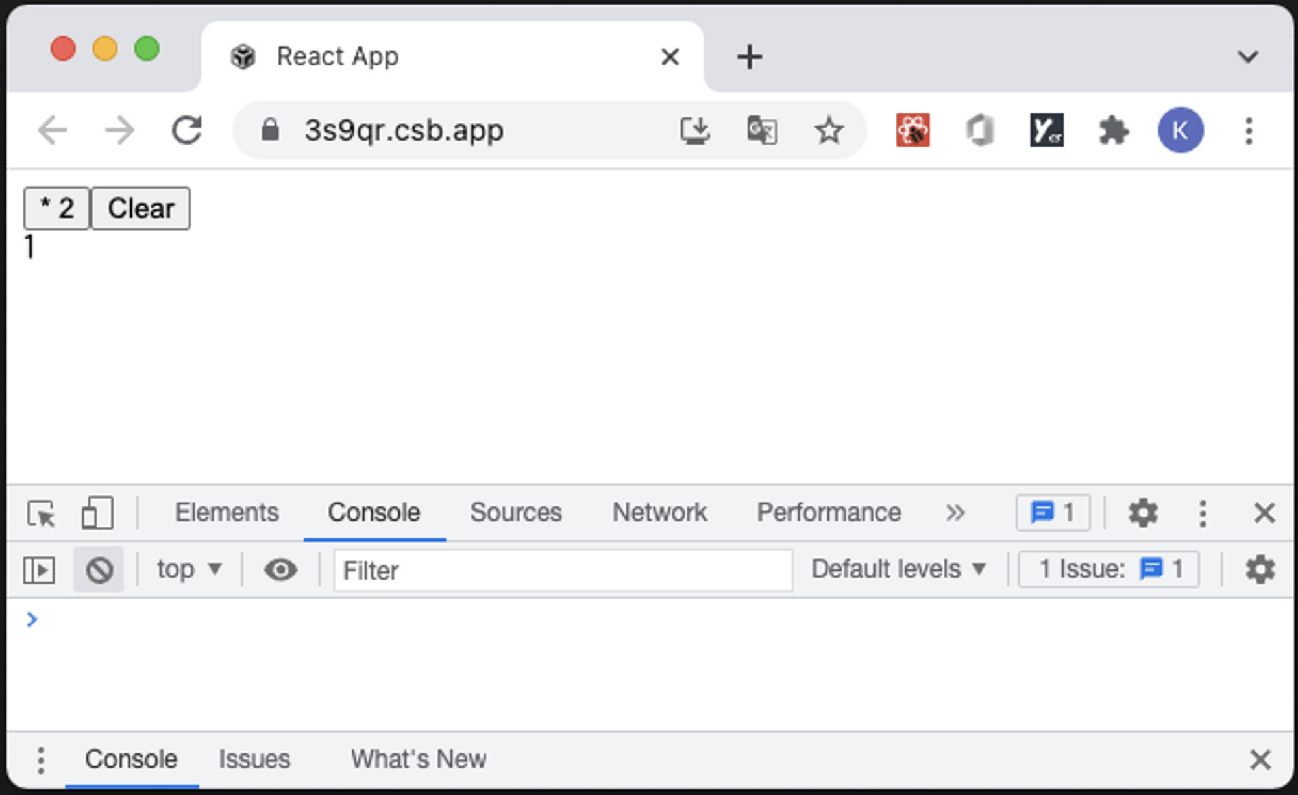Toggle the device toolbar icon
Viewport: 1298px width, 795px height.
tap(97, 514)
